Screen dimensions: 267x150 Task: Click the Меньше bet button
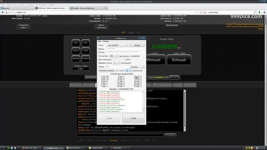tap(155, 60)
